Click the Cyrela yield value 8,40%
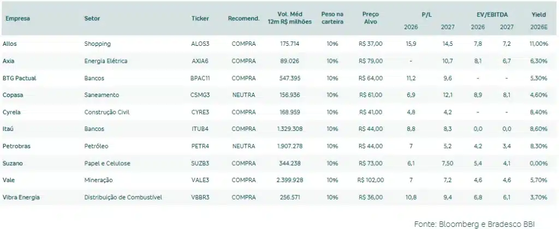This screenshot has height=229, width=559. [x=539, y=112]
